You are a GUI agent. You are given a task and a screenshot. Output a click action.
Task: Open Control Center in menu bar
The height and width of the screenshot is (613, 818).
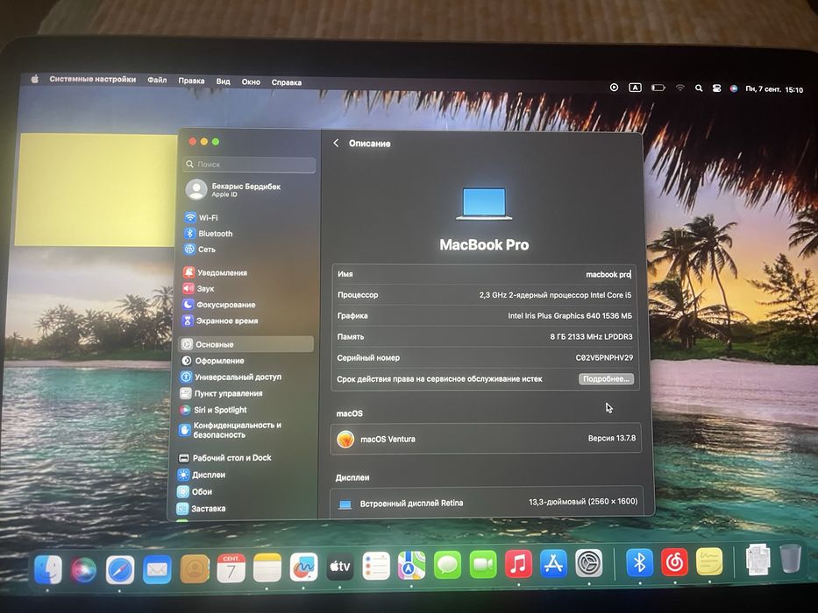pos(717,88)
